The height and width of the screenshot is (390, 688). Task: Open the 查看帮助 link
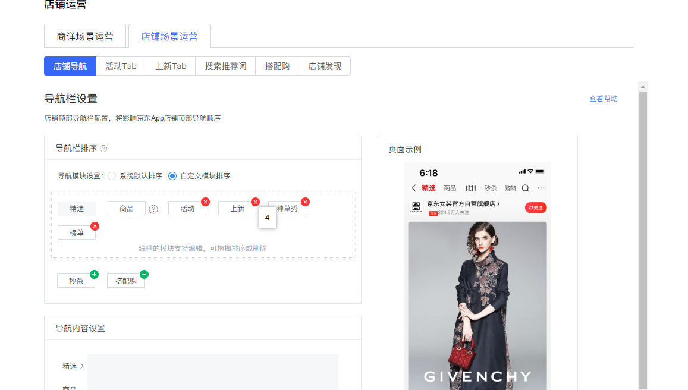603,99
